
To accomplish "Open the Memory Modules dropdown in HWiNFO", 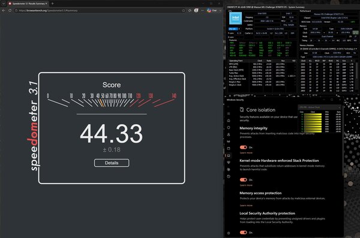I will pyautogui.click(x=329, y=49).
